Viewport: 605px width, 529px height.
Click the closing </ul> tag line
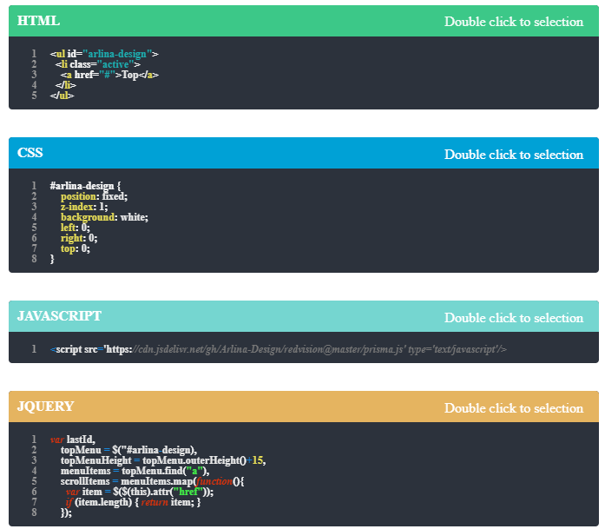(62, 96)
